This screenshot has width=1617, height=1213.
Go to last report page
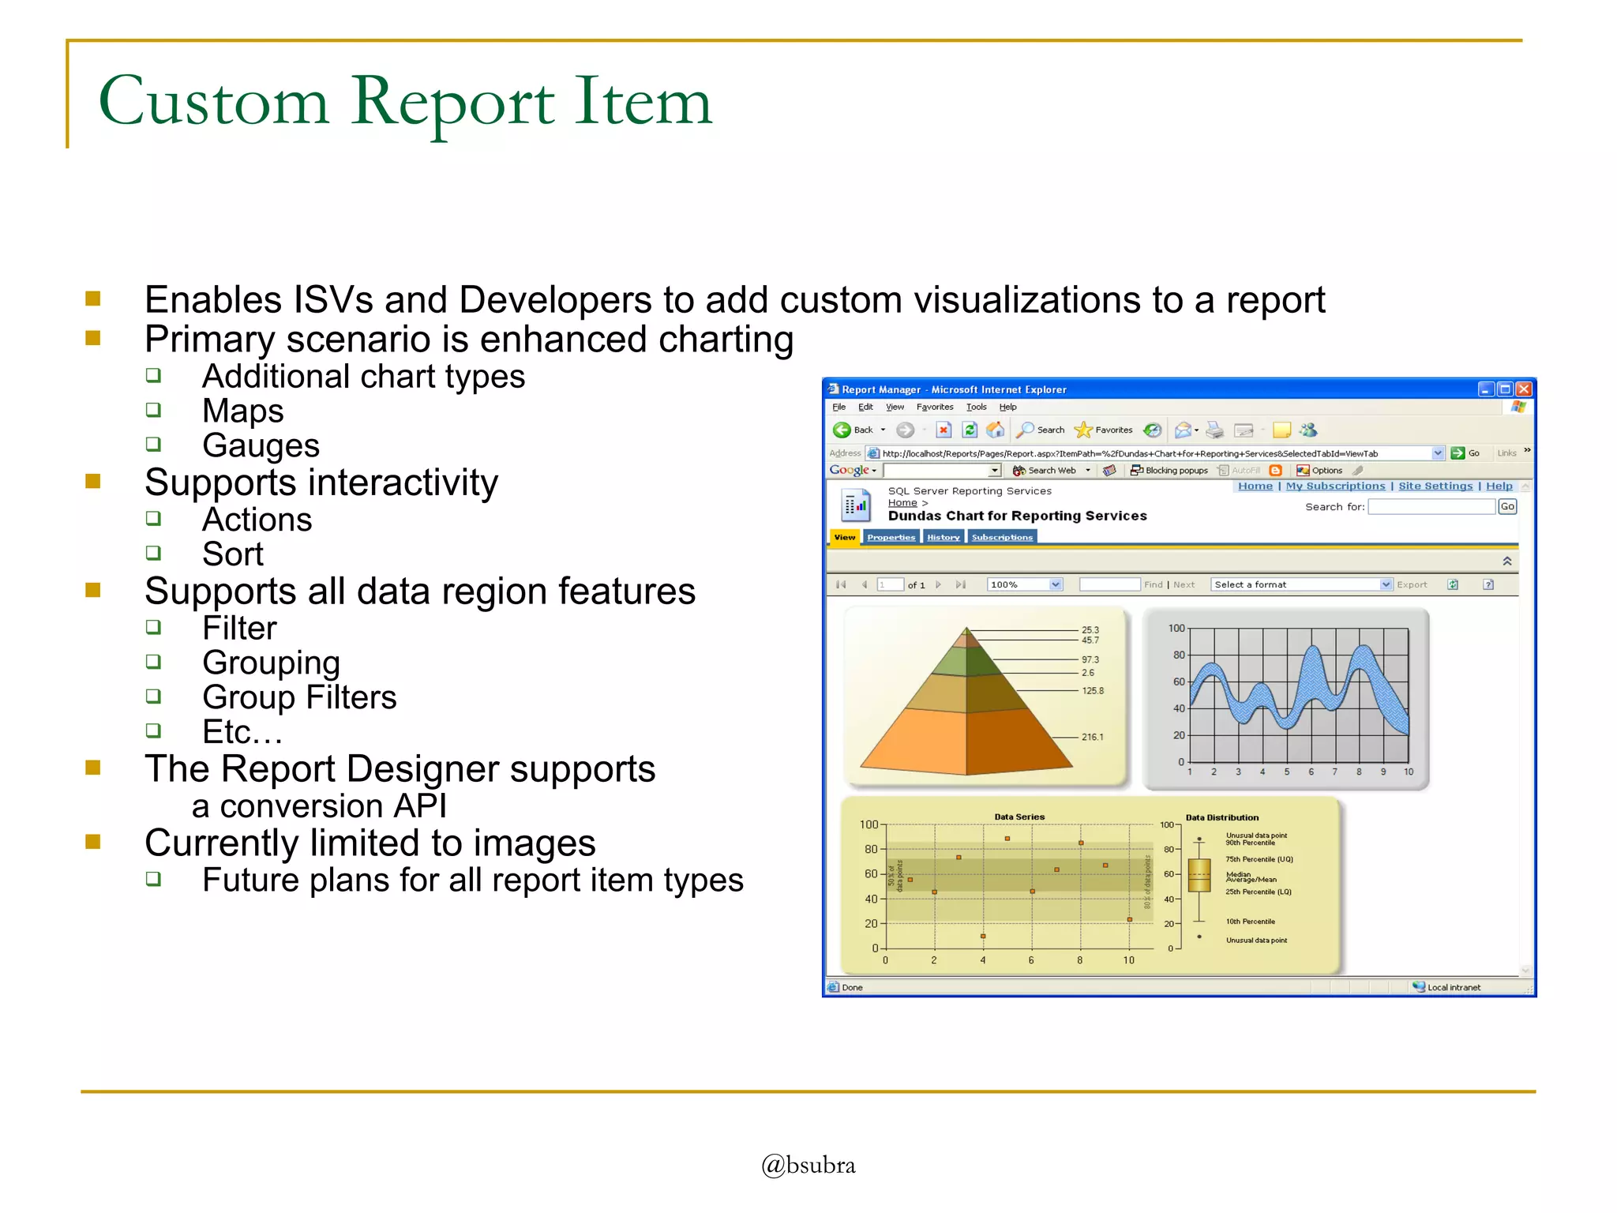(961, 585)
